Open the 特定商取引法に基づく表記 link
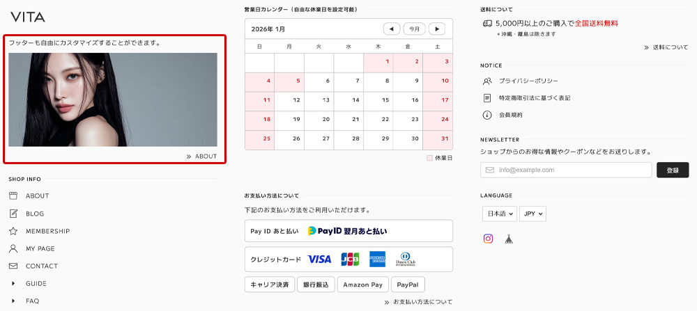 click(534, 98)
